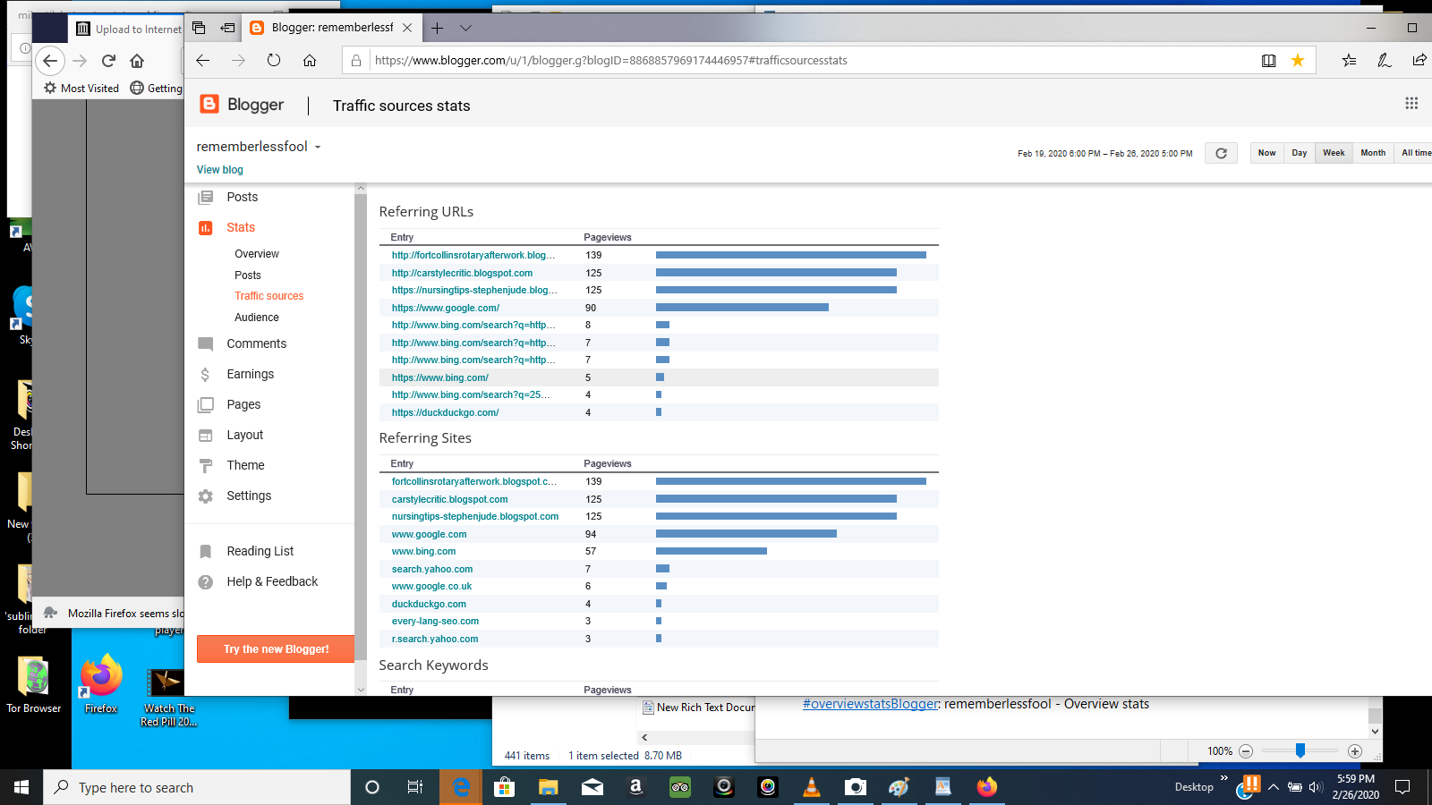The height and width of the screenshot is (805, 1432).
Task: Open a new tab in Edge
Action: (x=437, y=28)
